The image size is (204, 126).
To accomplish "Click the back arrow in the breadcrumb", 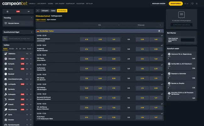I will (38, 10).
